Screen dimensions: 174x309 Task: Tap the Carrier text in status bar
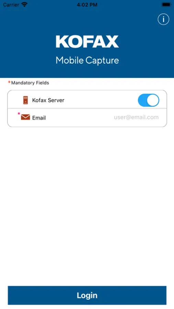click(x=11, y=4)
